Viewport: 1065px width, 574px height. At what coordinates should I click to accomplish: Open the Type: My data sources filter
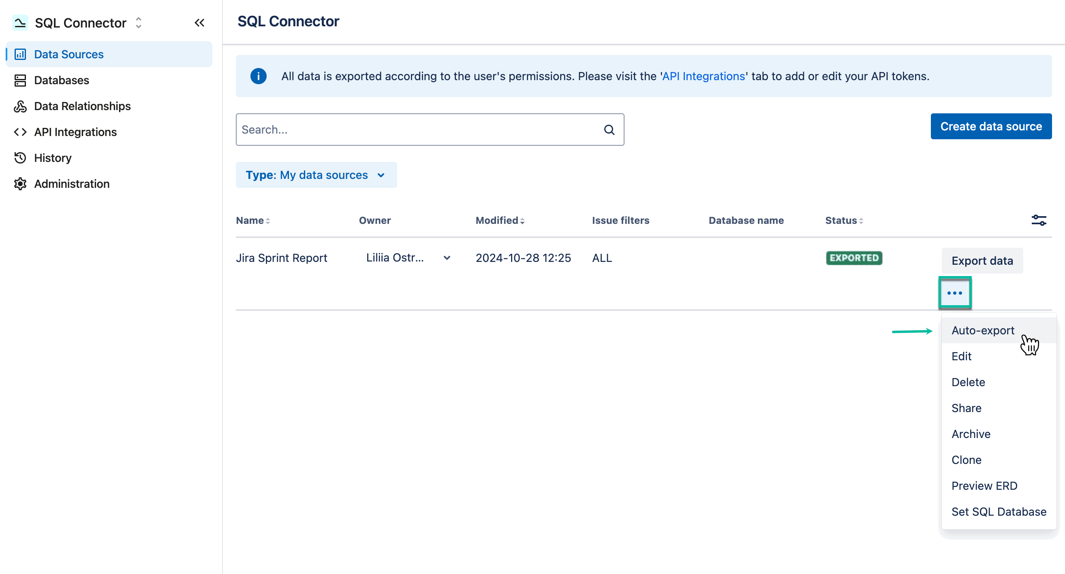tap(316, 175)
